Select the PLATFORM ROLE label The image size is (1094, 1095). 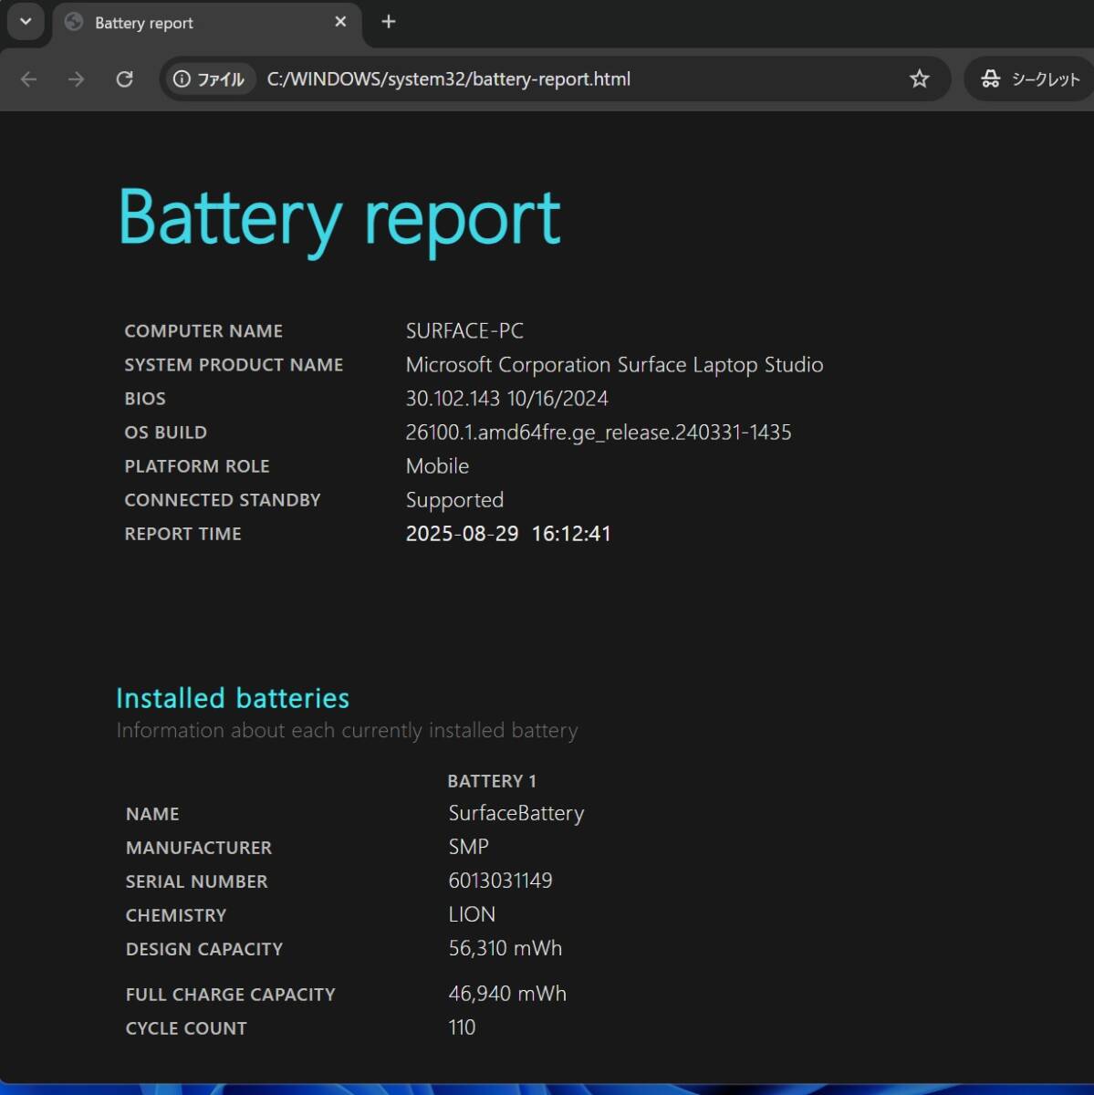197,466
